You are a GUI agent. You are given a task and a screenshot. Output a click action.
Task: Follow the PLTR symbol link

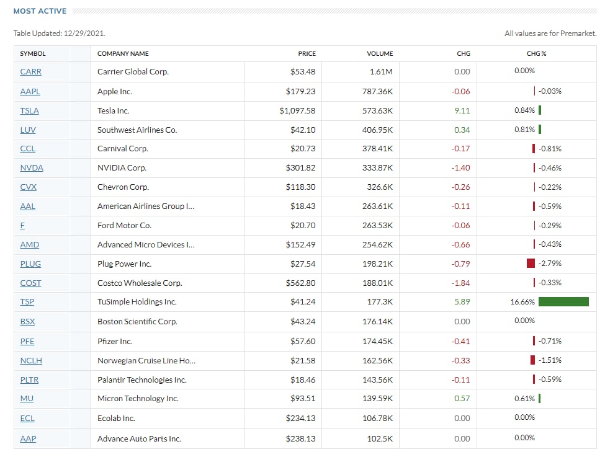(x=29, y=379)
